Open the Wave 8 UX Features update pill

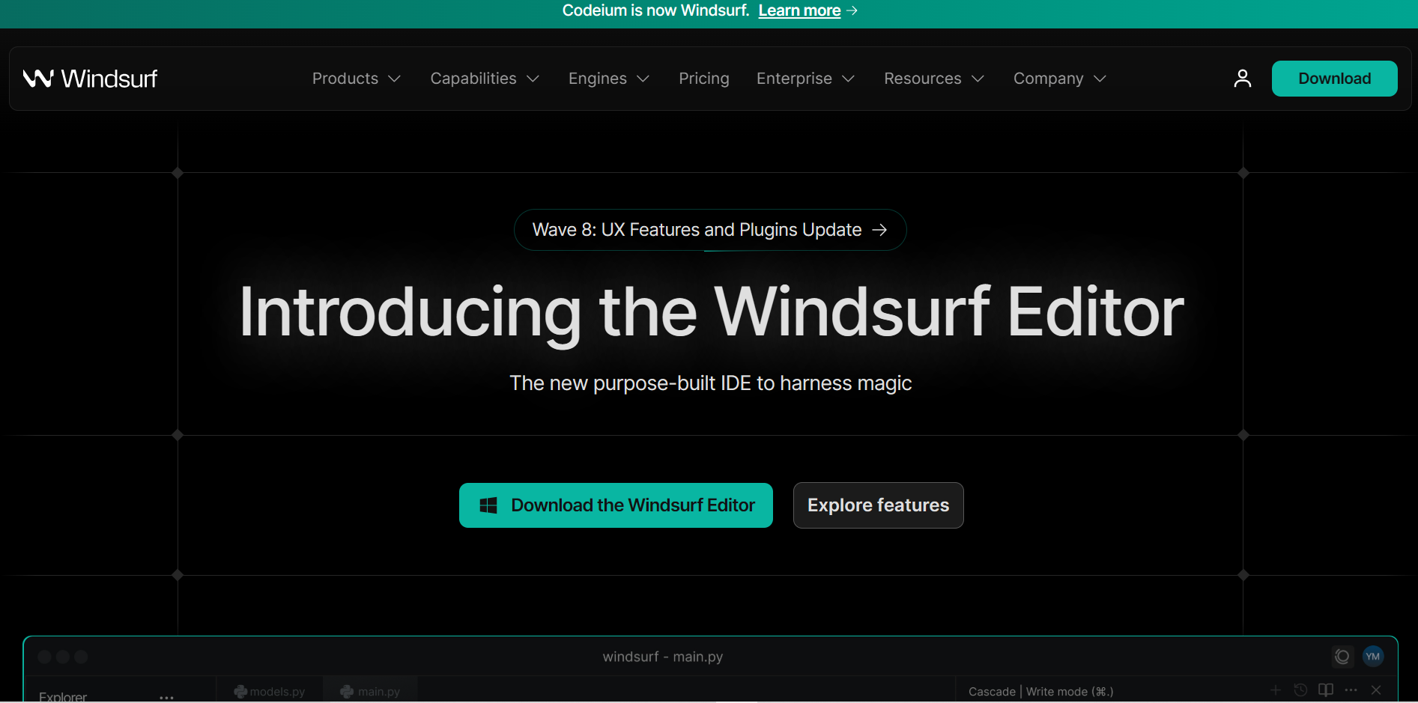point(710,230)
